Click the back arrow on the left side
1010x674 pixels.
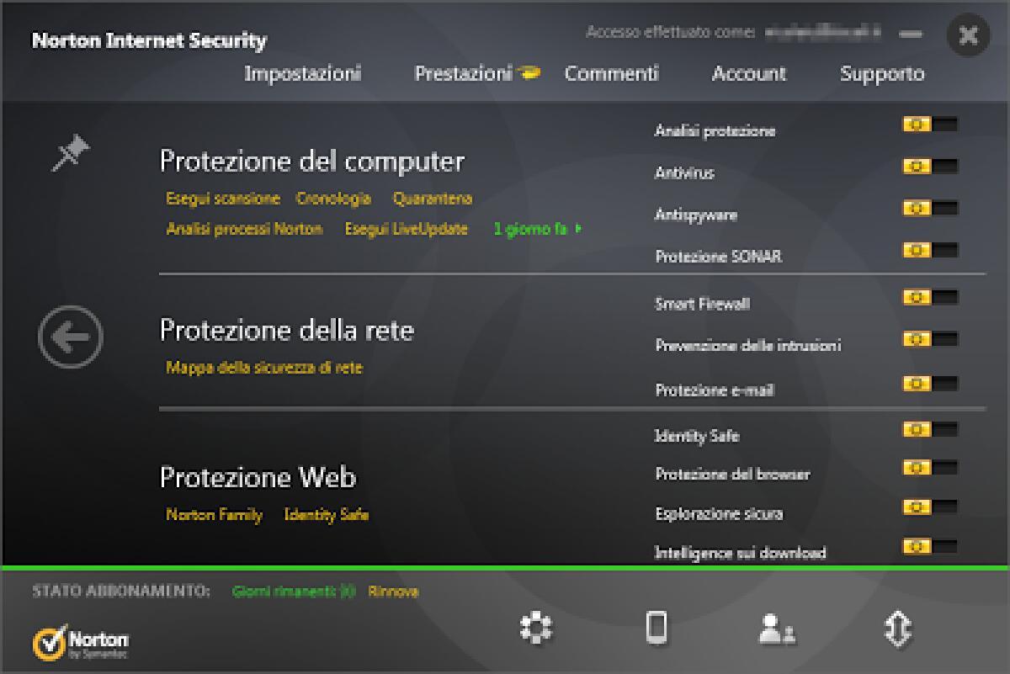click(x=72, y=335)
